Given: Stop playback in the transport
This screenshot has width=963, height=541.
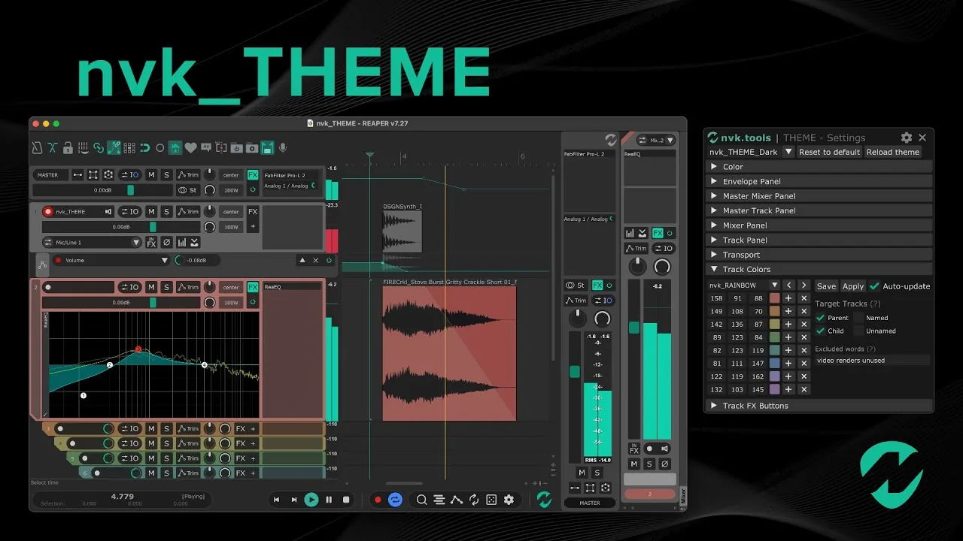Looking at the screenshot, I should coord(346,500).
